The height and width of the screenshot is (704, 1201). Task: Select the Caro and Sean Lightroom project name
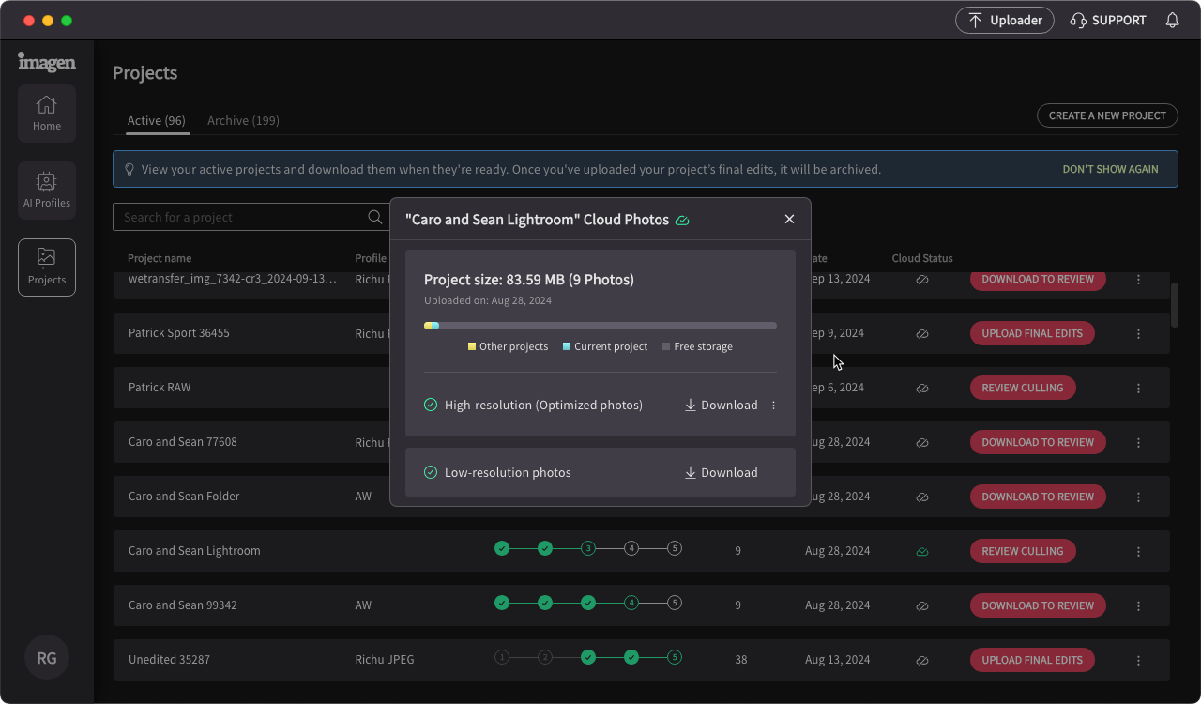(x=194, y=551)
